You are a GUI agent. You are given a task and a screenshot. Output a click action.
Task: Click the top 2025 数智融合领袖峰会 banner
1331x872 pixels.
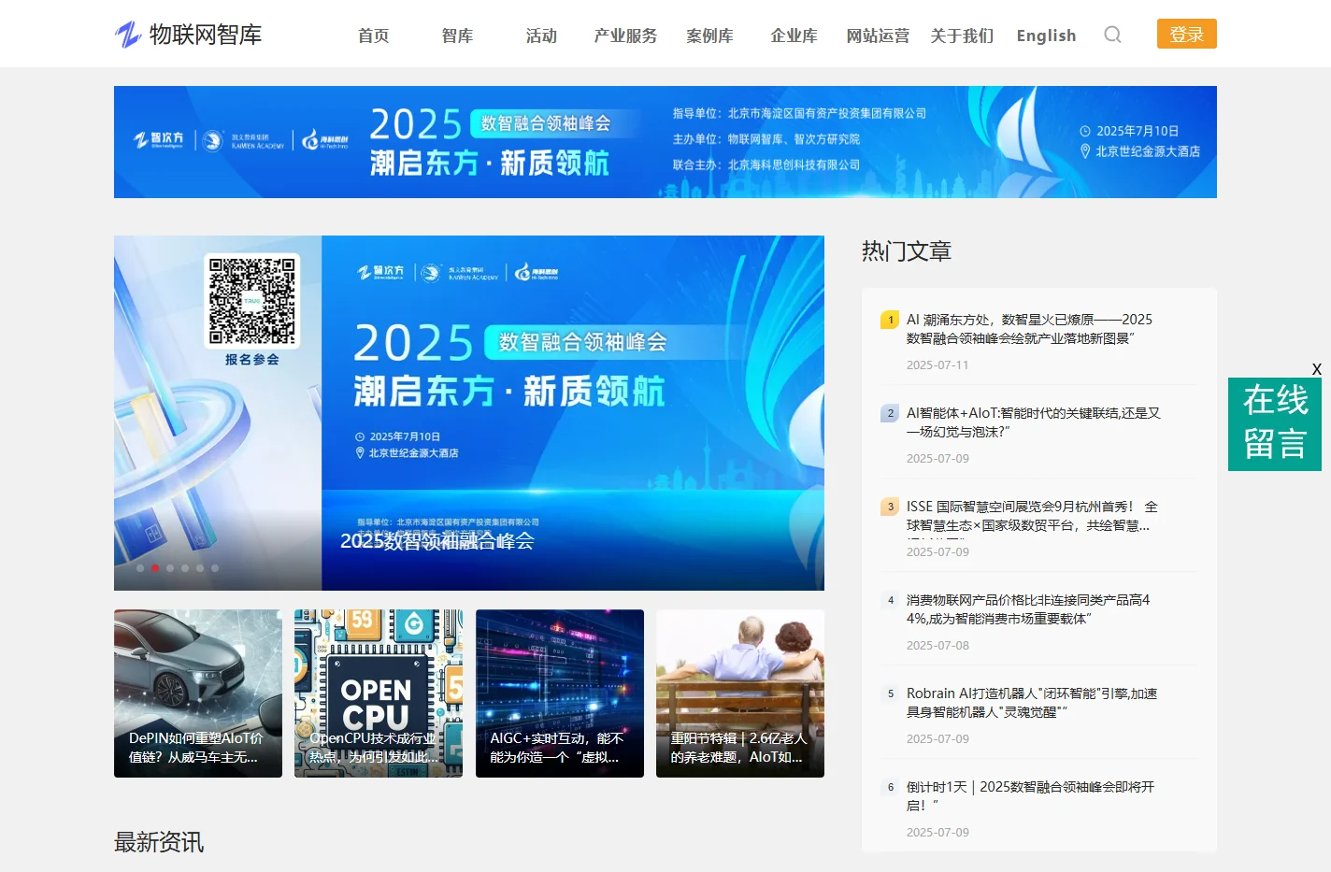pos(665,142)
